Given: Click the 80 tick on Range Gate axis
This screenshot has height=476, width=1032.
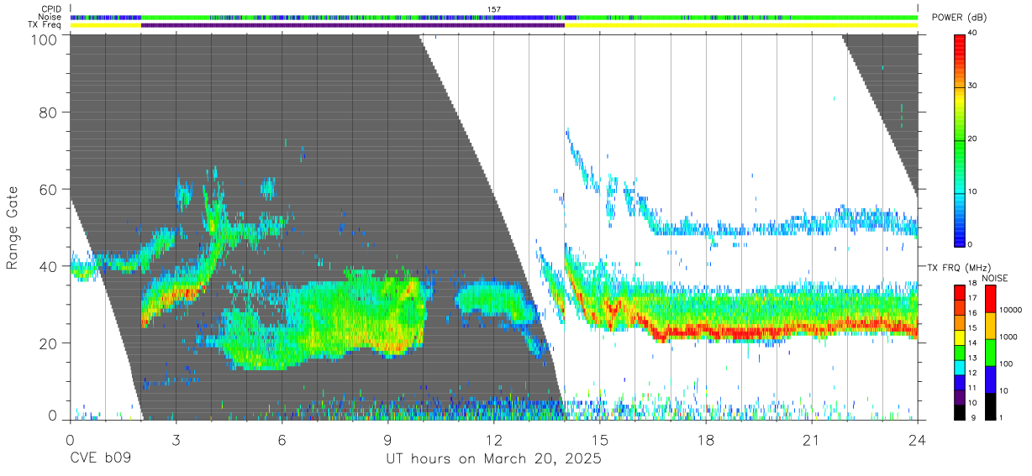Looking at the screenshot, I should [47, 112].
